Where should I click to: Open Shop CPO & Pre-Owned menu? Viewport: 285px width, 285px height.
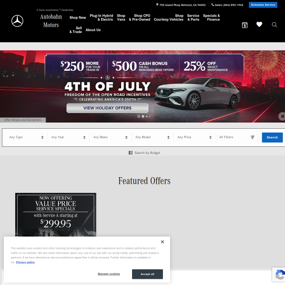pyautogui.click(x=139, y=18)
